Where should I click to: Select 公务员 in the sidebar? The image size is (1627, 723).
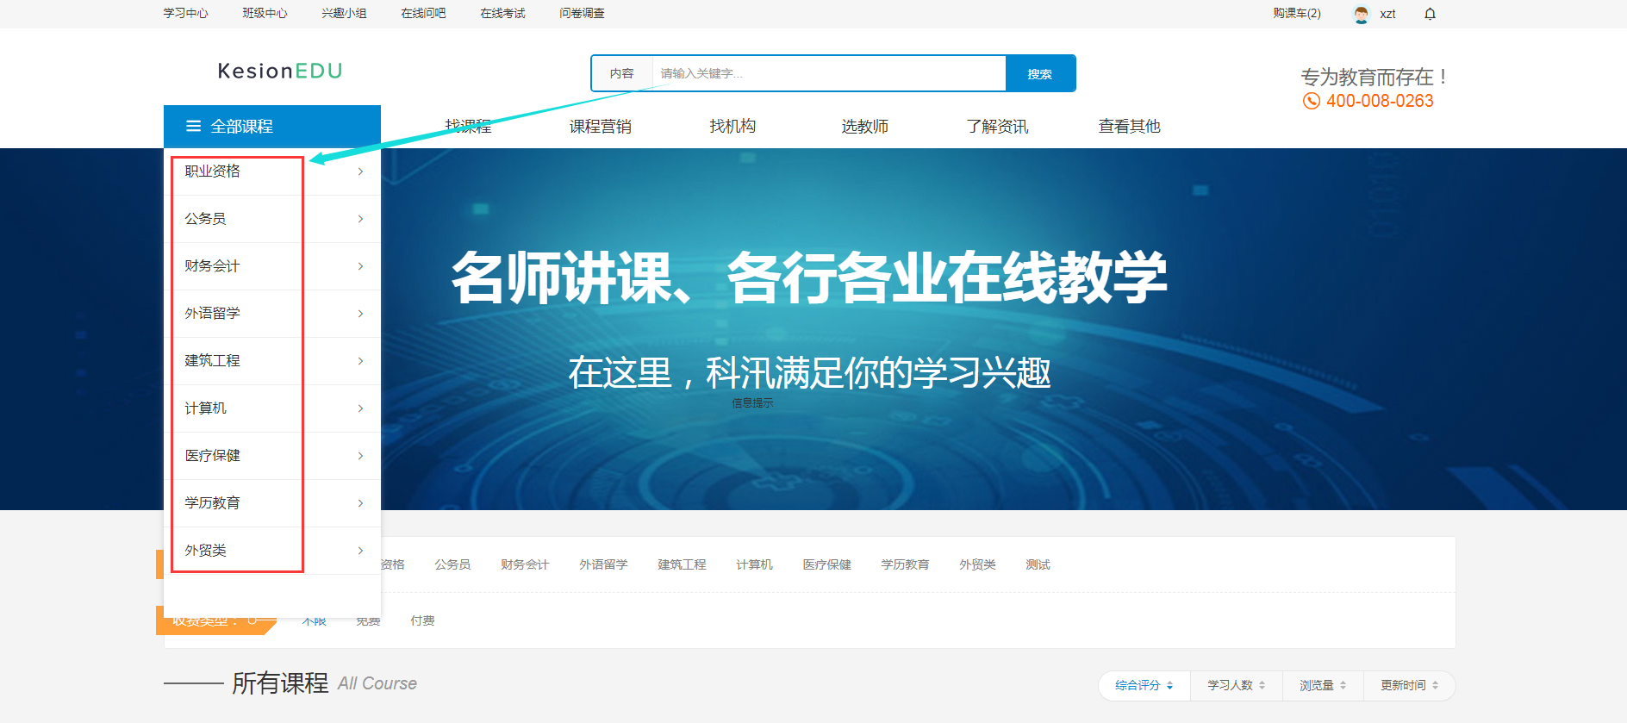205,219
